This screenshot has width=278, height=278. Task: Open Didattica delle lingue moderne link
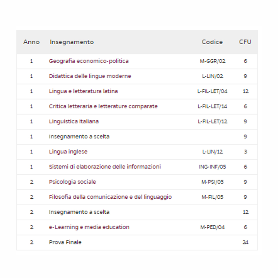(x=90, y=76)
